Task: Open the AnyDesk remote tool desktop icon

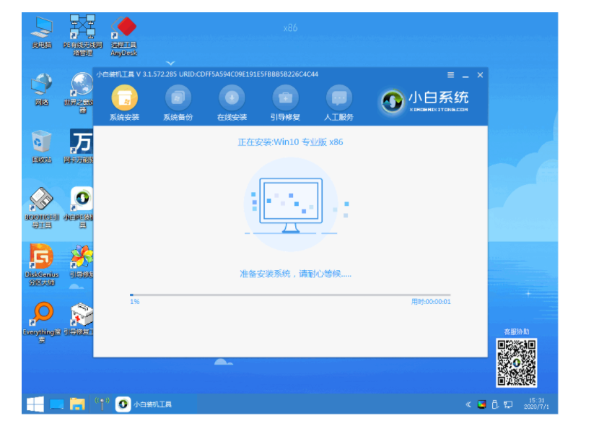Action: click(x=123, y=35)
